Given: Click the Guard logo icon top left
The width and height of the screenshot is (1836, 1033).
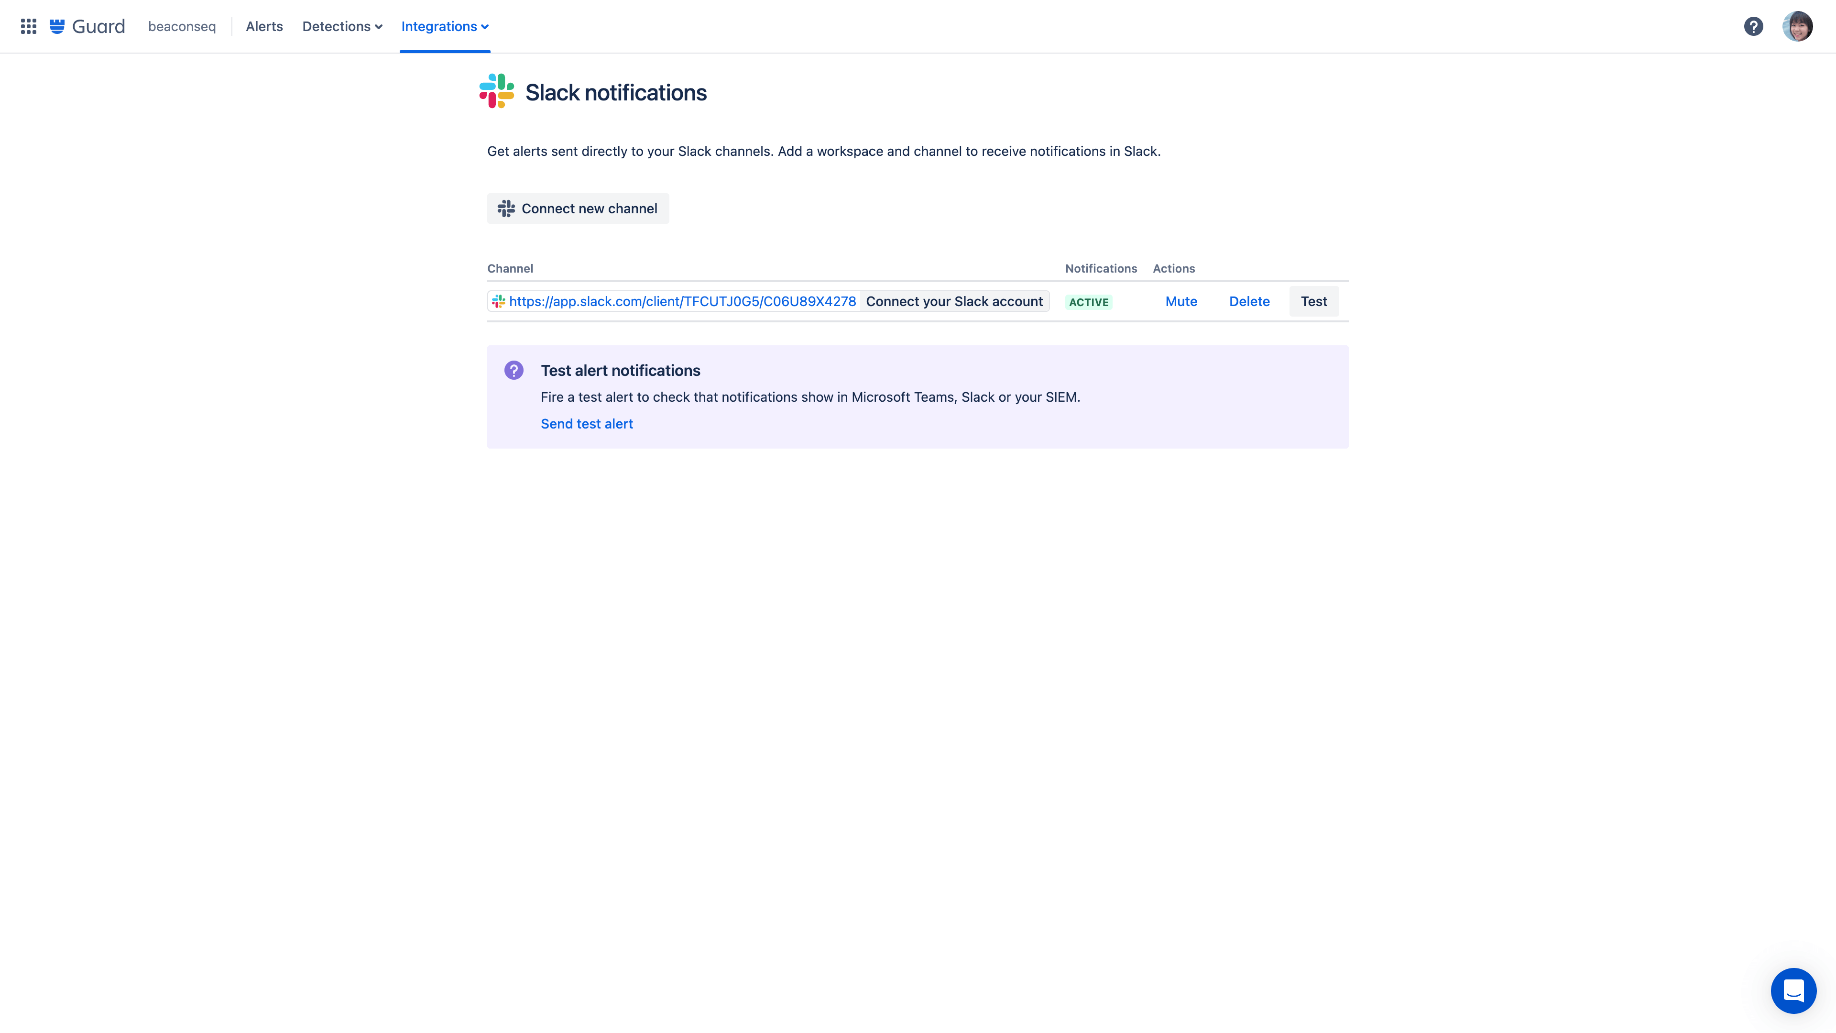Looking at the screenshot, I should tap(58, 25).
